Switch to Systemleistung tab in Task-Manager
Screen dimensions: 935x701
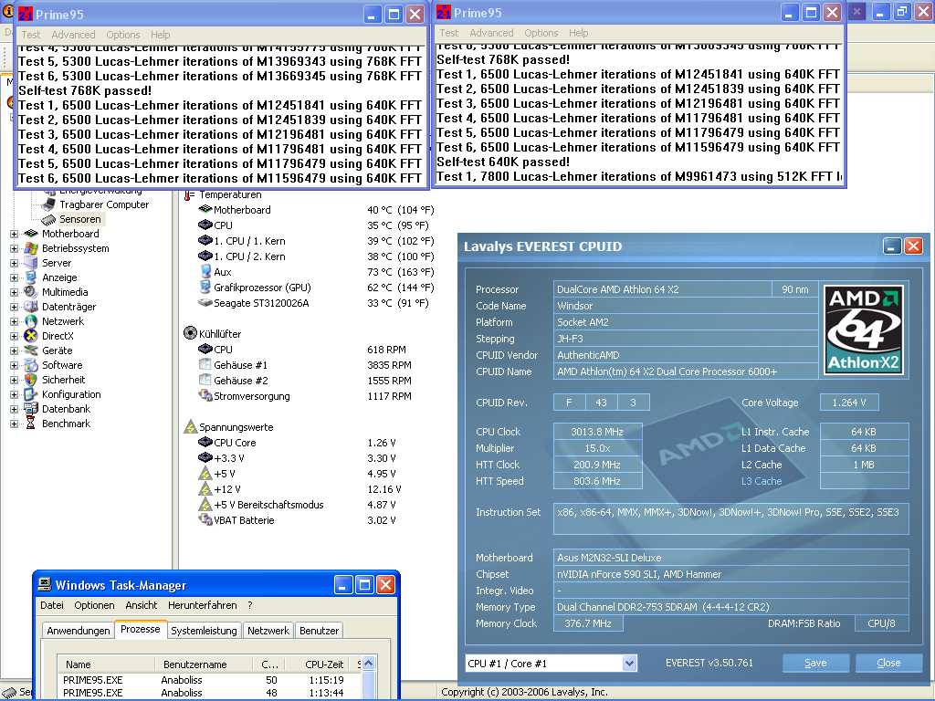click(x=204, y=631)
